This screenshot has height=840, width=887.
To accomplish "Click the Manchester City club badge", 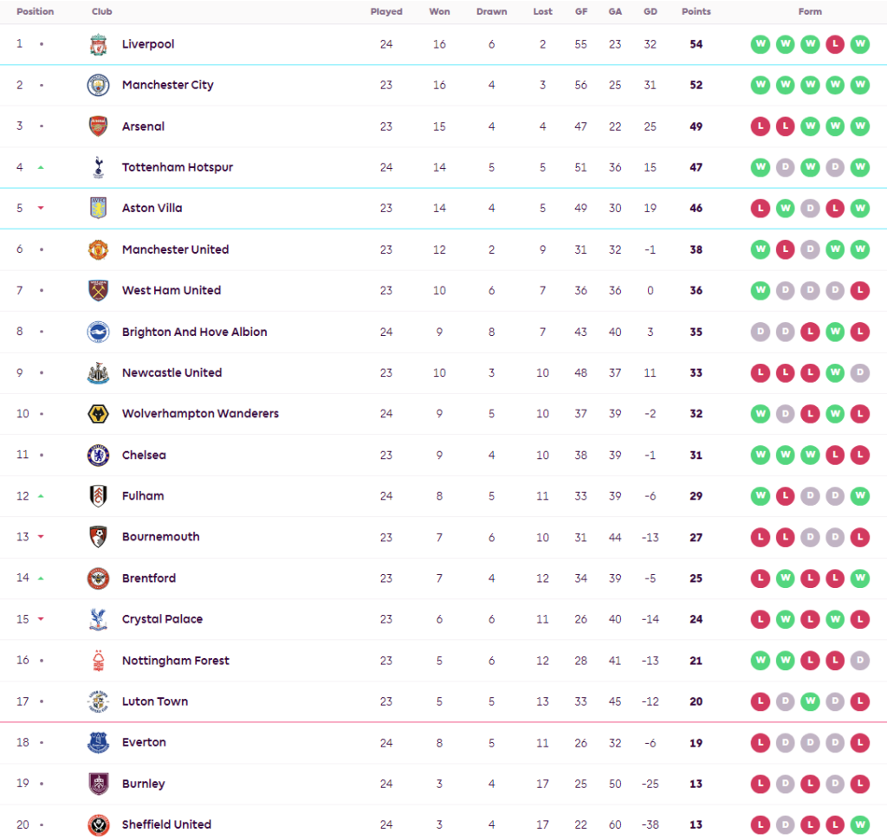I will [99, 86].
